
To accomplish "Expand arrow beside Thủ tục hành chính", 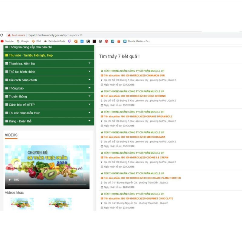I will pyautogui.click(x=90, y=71).
